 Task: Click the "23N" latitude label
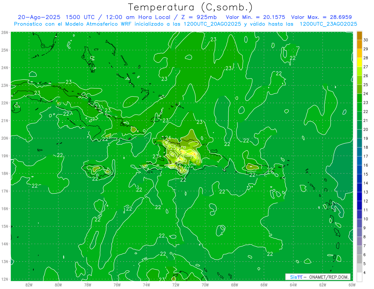tap(4, 85)
